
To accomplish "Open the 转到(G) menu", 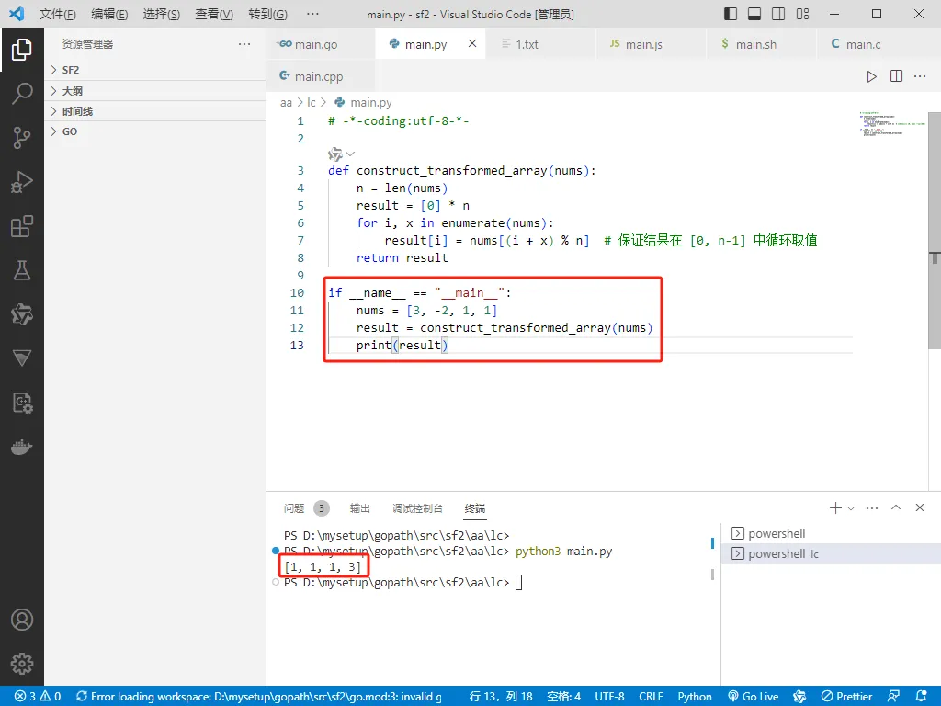I will 267,14.
